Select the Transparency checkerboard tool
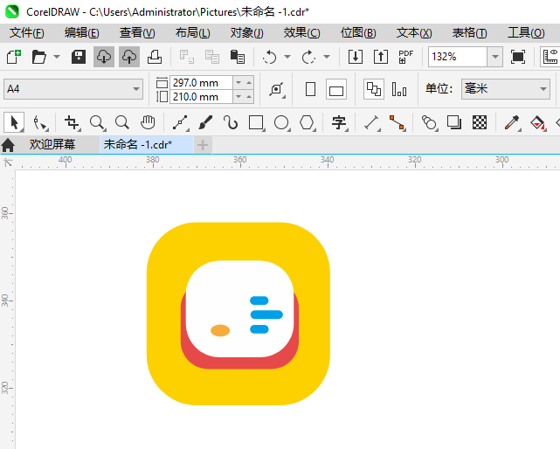This screenshot has height=449, width=560. coord(480,122)
